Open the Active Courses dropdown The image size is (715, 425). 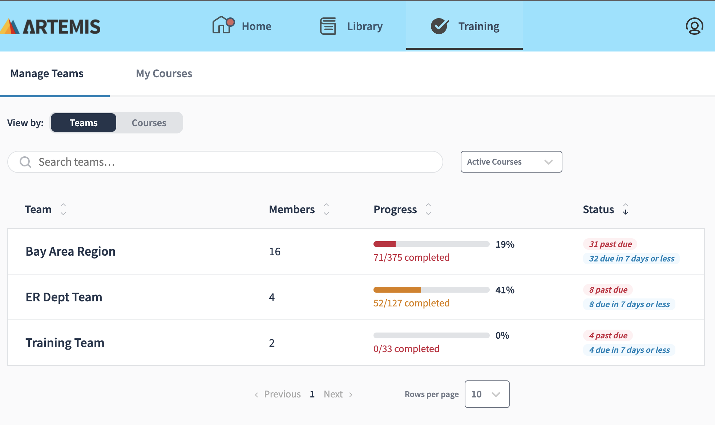pyautogui.click(x=511, y=162)
